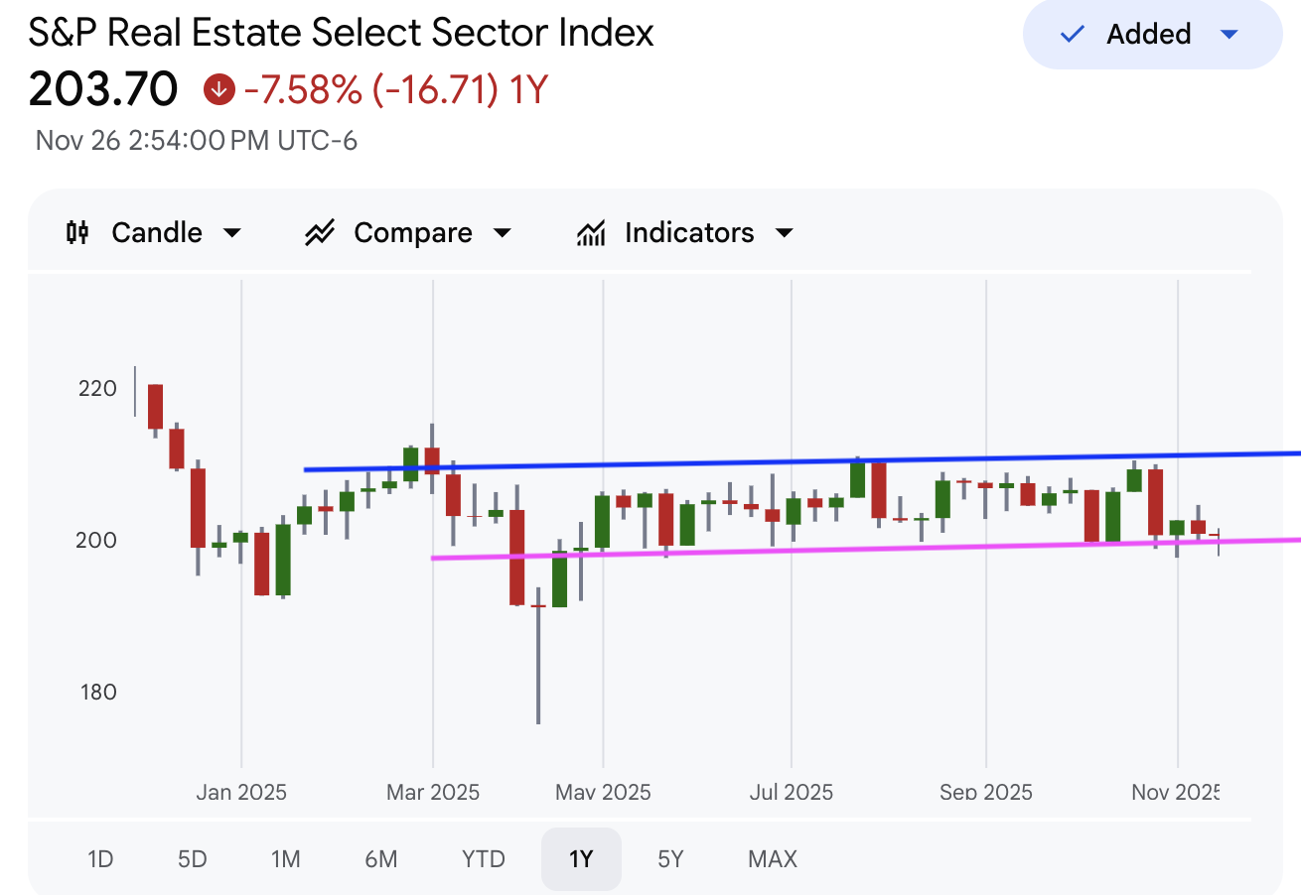This screenshot has height=895, width=1301.
Task: Switch chart to 6M range
Action: [380, 858]
